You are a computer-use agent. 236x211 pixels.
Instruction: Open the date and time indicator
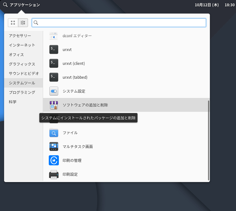tap(215, 5)
